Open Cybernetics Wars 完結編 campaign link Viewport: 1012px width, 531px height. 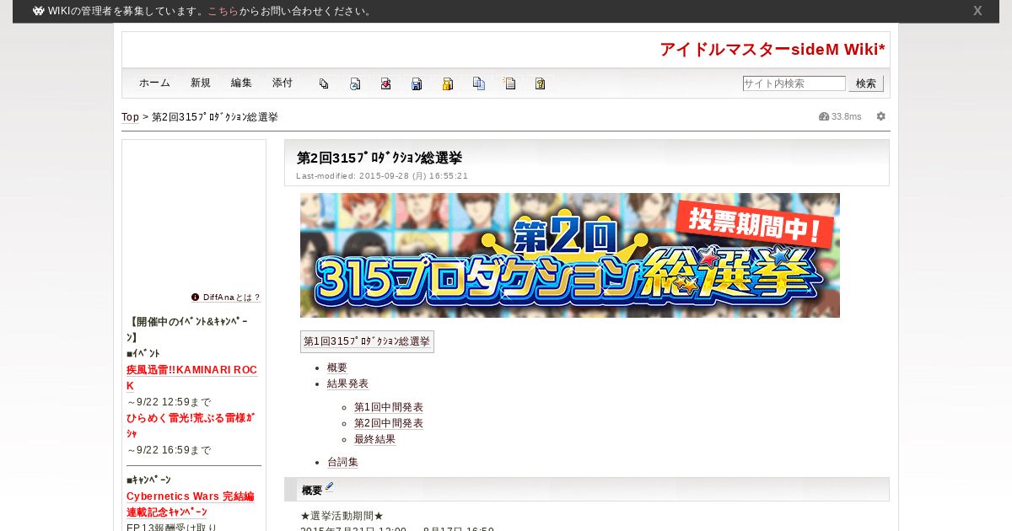pyautogui.click(x=190, y=497)
